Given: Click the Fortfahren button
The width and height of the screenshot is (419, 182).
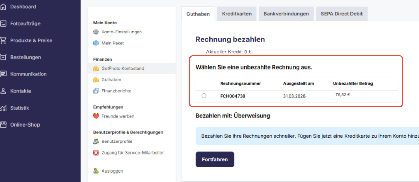Looking at the screenshot, I should pyautogui.click(x=215, y=159).
